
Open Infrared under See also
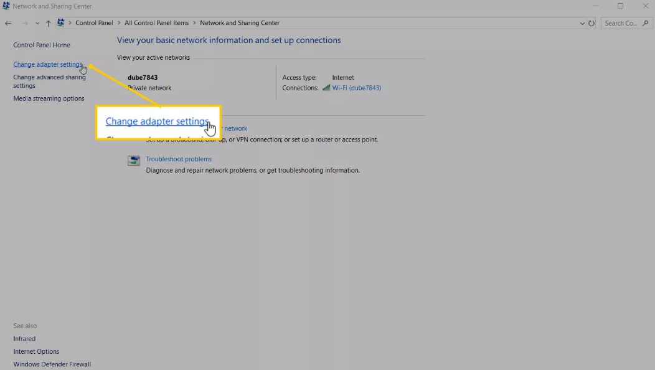tap(24, 339)
